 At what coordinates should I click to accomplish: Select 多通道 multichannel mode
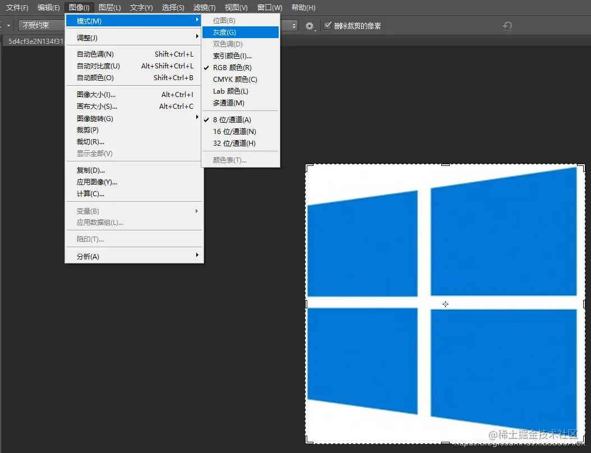228,103
